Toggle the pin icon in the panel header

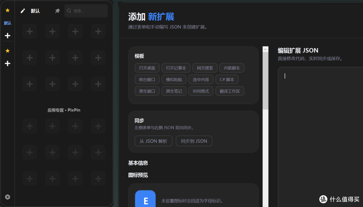[x=57, y=11]
